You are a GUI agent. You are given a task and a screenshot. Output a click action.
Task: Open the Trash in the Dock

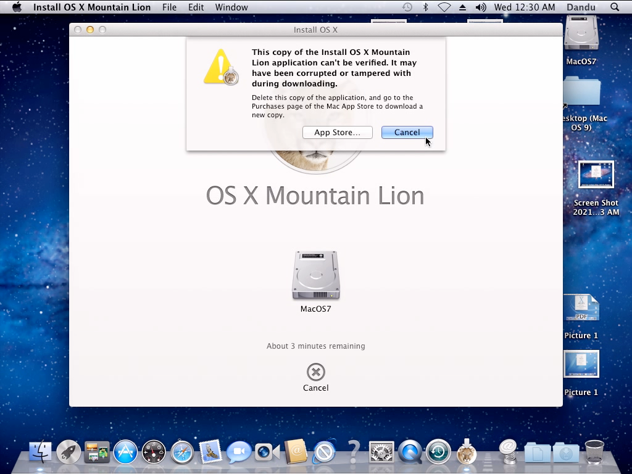point(594,452)
